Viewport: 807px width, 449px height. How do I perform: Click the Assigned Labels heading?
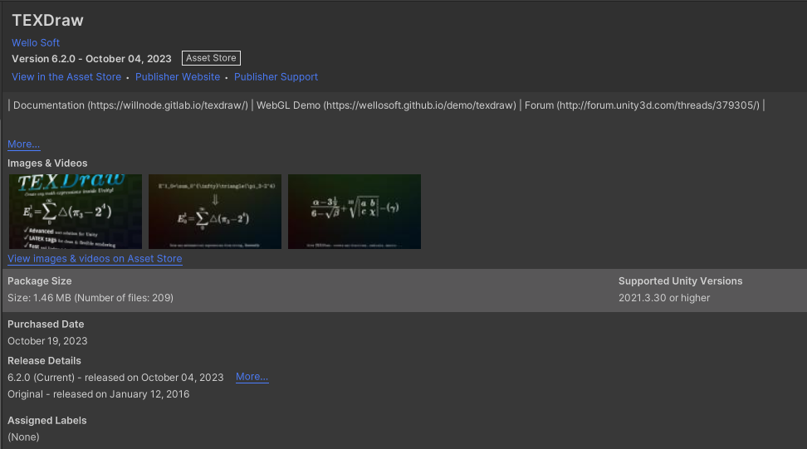tap(46, 420)
